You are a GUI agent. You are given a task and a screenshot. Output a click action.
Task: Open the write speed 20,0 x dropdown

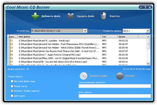coord(148,31)
